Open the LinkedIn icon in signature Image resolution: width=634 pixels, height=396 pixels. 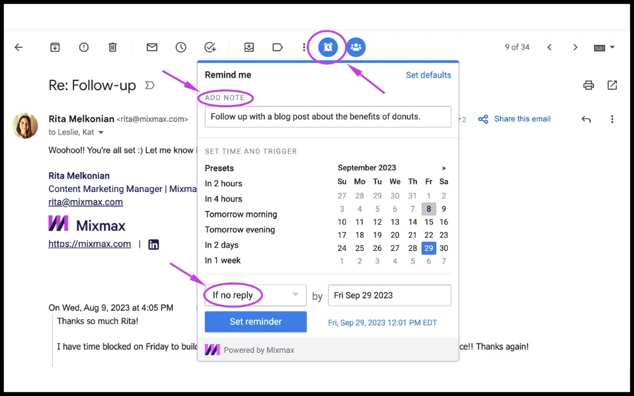click(153, 245)
